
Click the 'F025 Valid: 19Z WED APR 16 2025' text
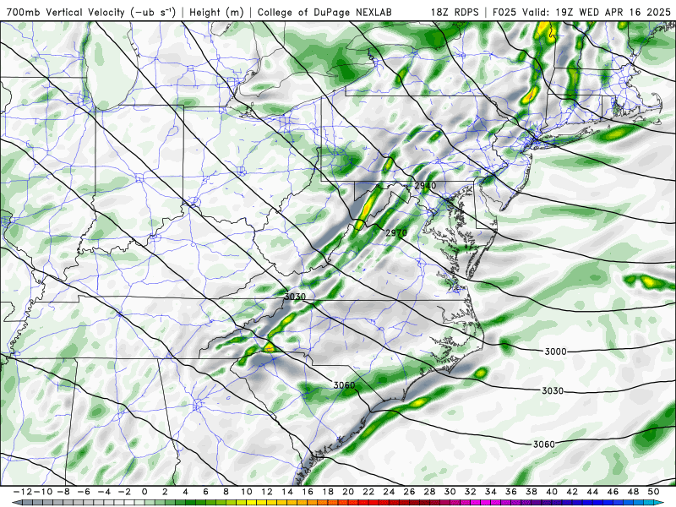click(581, 12)
